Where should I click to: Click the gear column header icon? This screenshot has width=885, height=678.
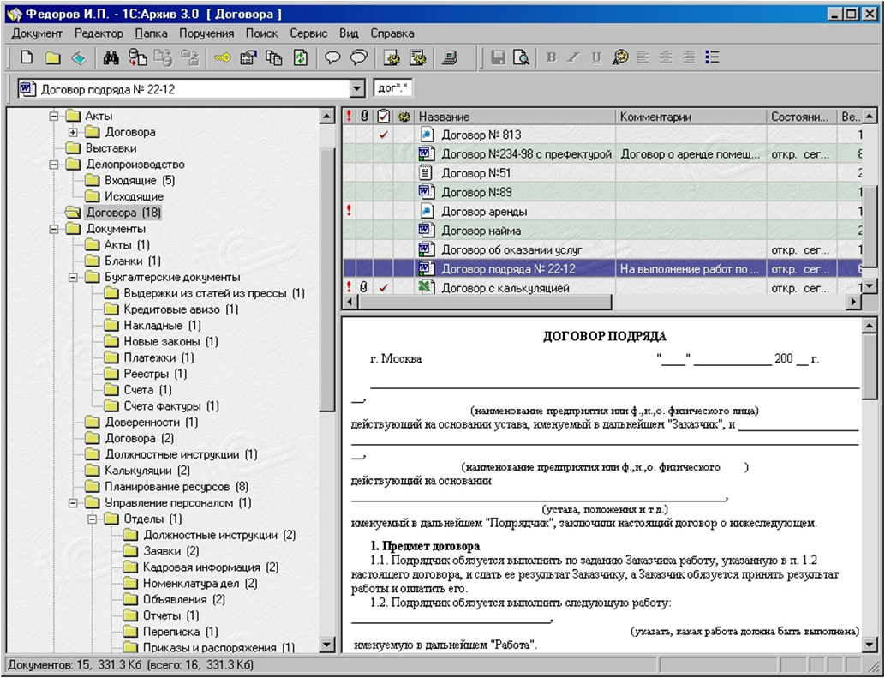pyautogui.click(x=403, y=117)
